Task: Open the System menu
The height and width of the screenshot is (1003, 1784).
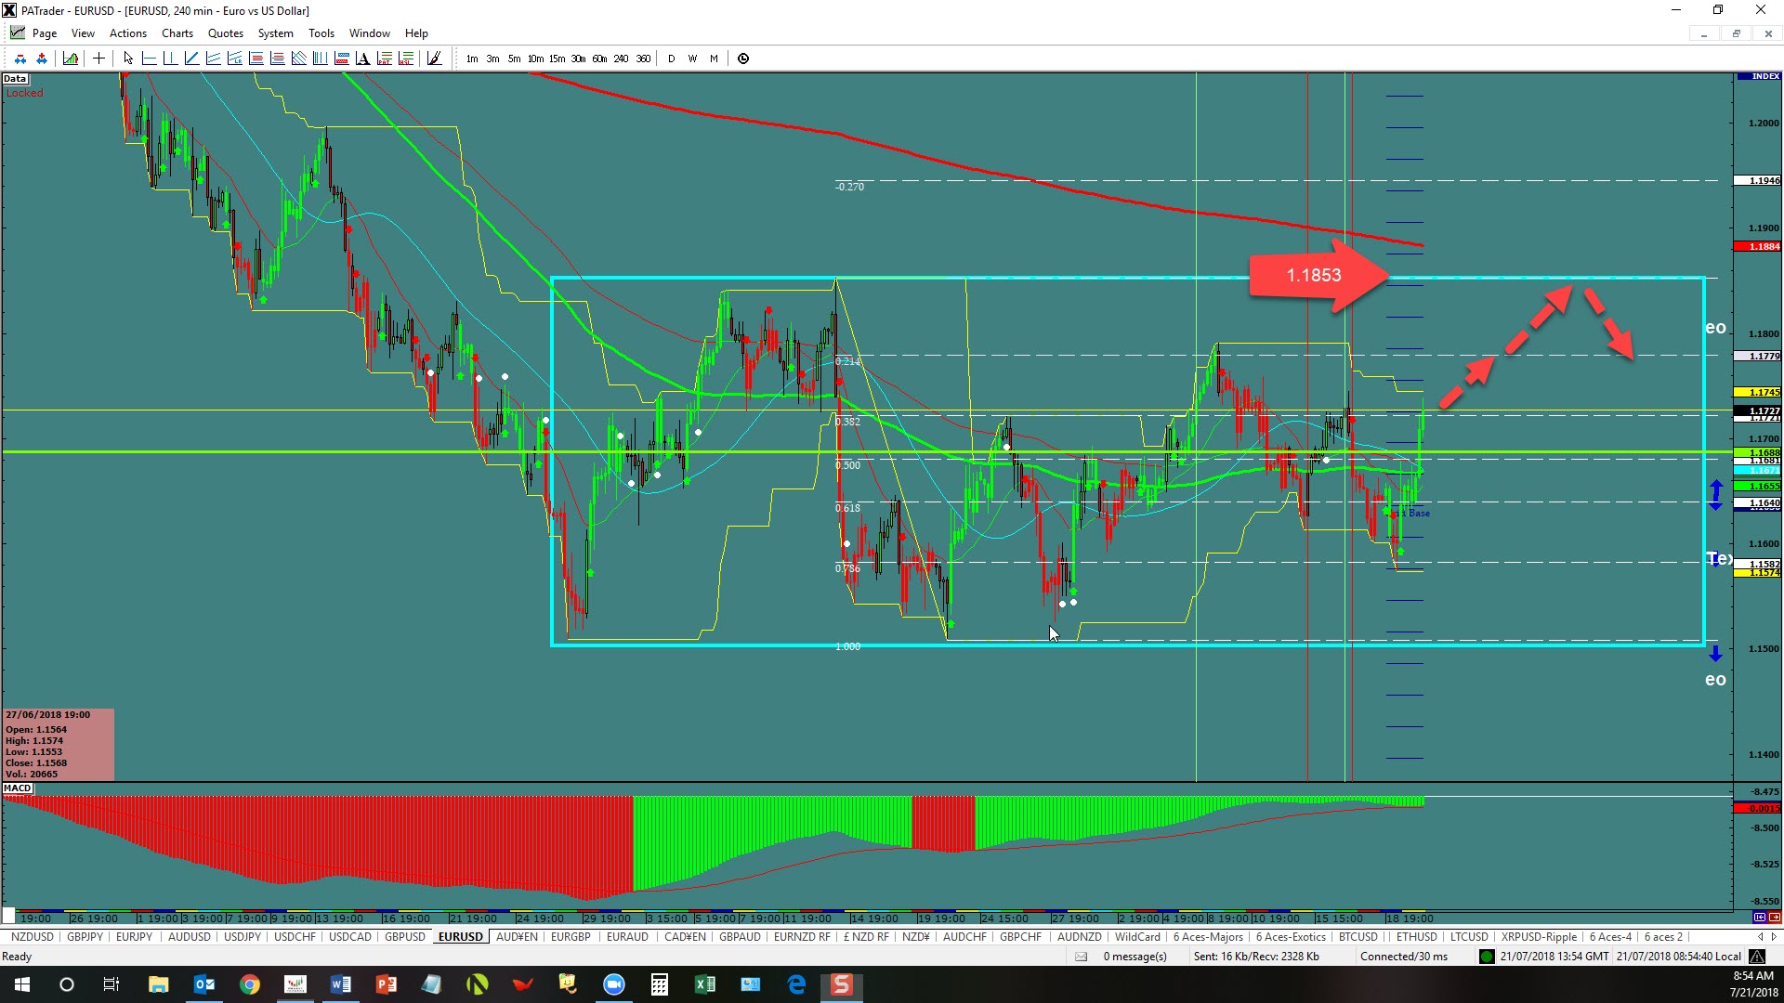Action: click(276, 33)
